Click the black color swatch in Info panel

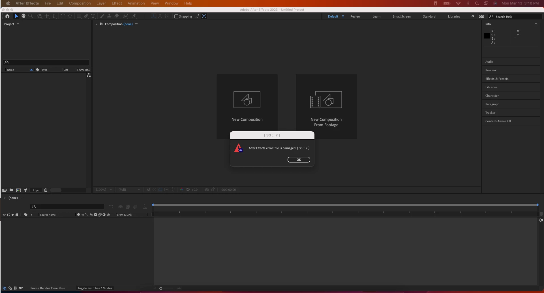[487, 36]
